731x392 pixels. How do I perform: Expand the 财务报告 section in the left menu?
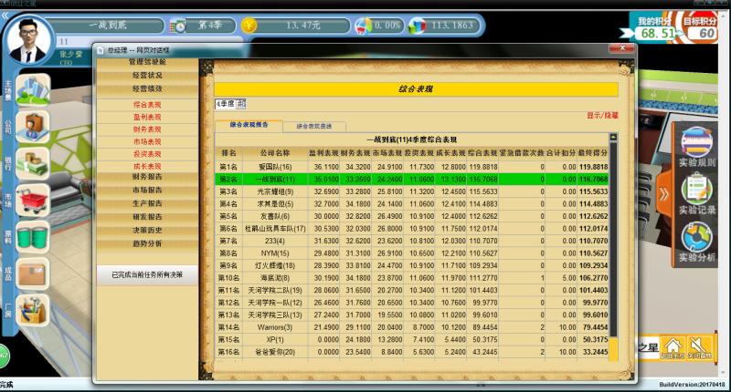coord(147,177)
